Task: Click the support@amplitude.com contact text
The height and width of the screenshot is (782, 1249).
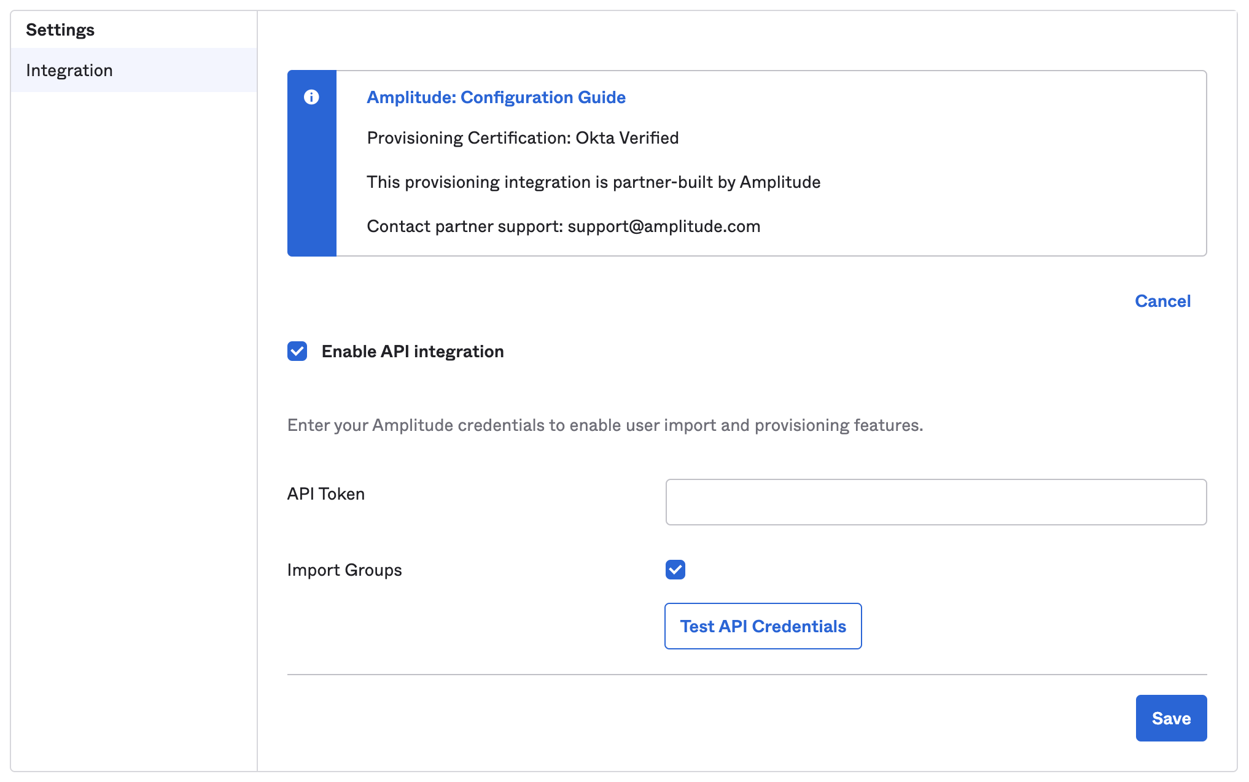Action: (x=663, y=226)
